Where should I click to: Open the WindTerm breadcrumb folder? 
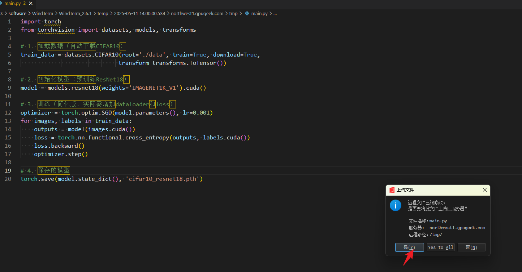(x=43, y=13)
